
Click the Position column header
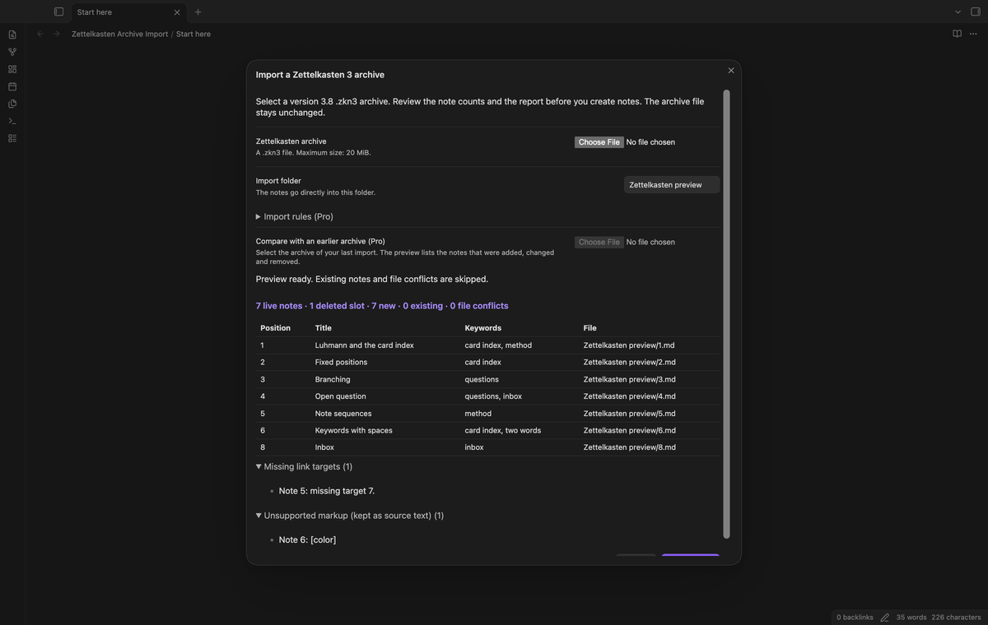[x=275, y=327]
